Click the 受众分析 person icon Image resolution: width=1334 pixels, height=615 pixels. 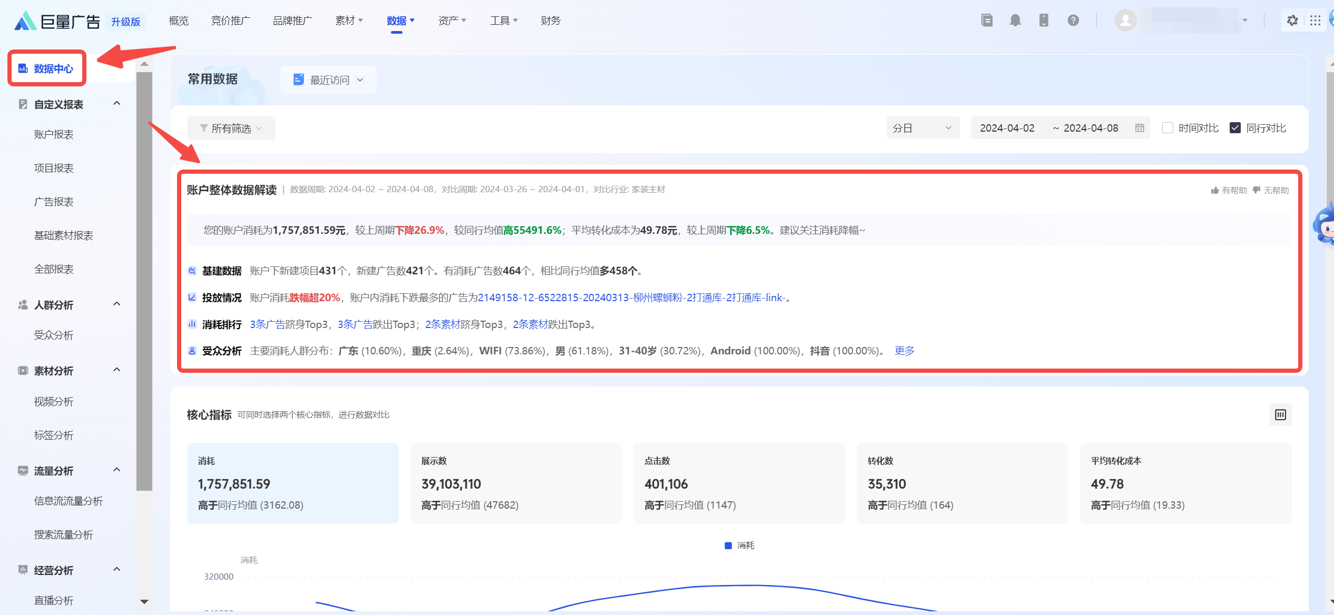[192, 351]
